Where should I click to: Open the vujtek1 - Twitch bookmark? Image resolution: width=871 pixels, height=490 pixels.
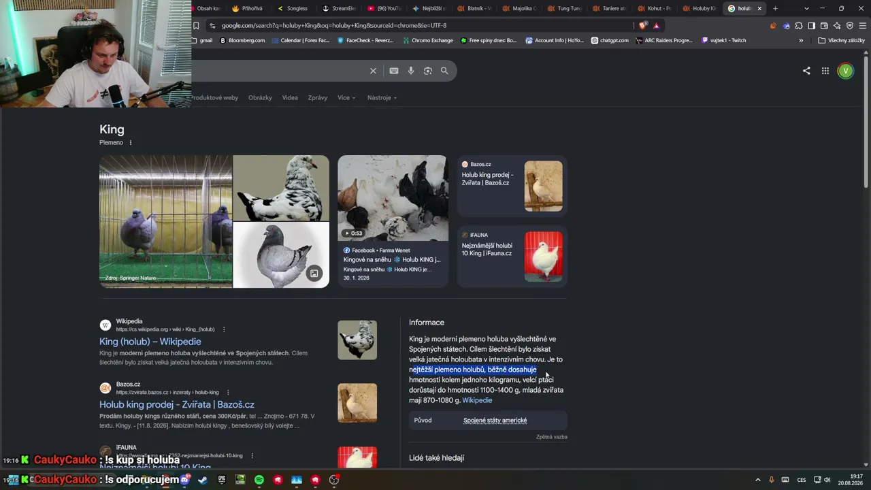(723, 40)
